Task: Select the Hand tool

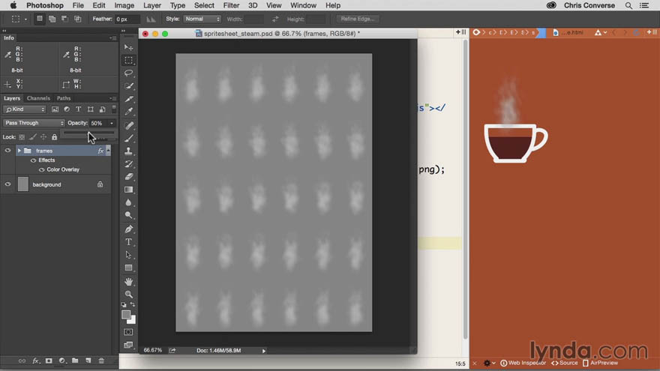Action: pos(129,281)
